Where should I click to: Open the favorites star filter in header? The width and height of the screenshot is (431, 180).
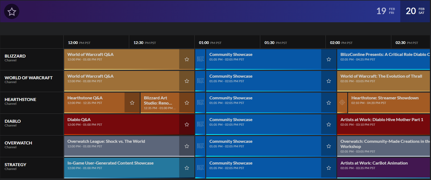[x=12, y=11]
